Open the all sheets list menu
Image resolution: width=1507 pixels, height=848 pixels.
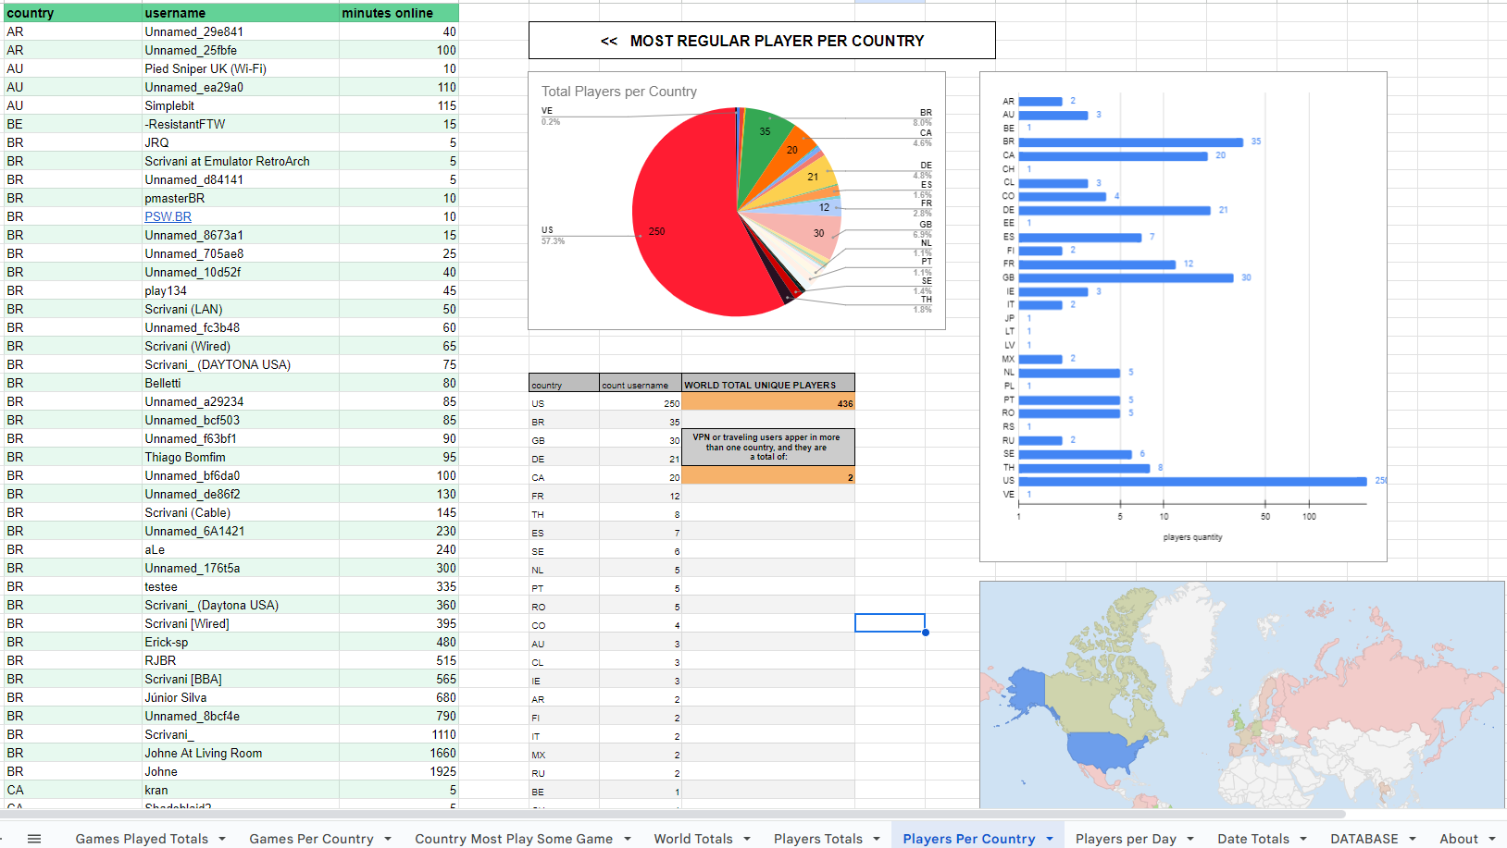pyautogui.click(x=34, y=838)
